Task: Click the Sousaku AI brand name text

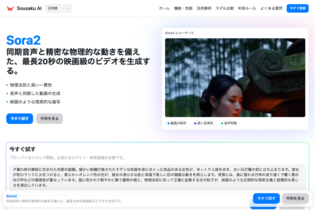Action: pos(29,8)
